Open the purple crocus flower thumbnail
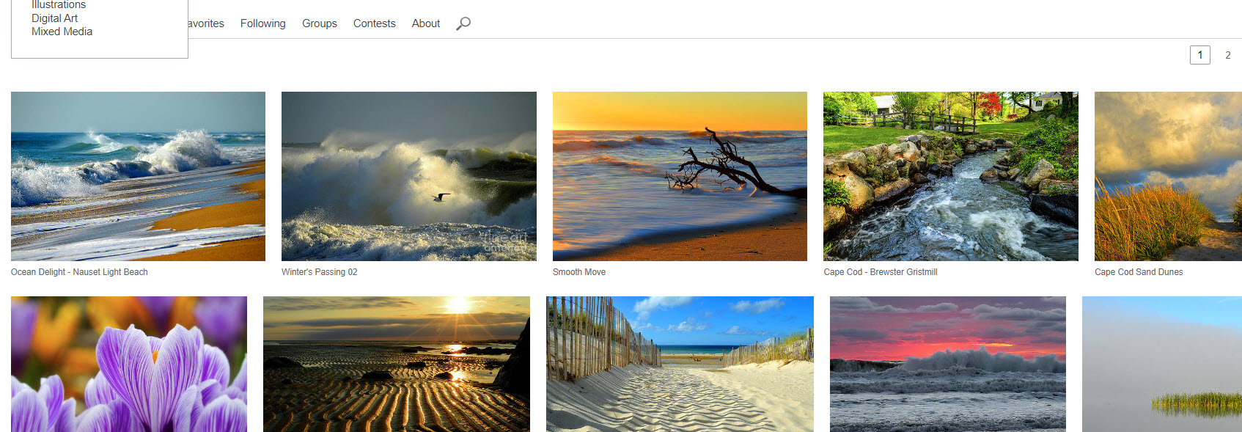The image size is (1242, 432). pyautogui.click(x=129, y=364)
